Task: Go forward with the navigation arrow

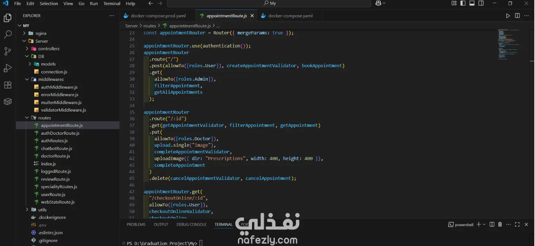Action: click(160, 3)
